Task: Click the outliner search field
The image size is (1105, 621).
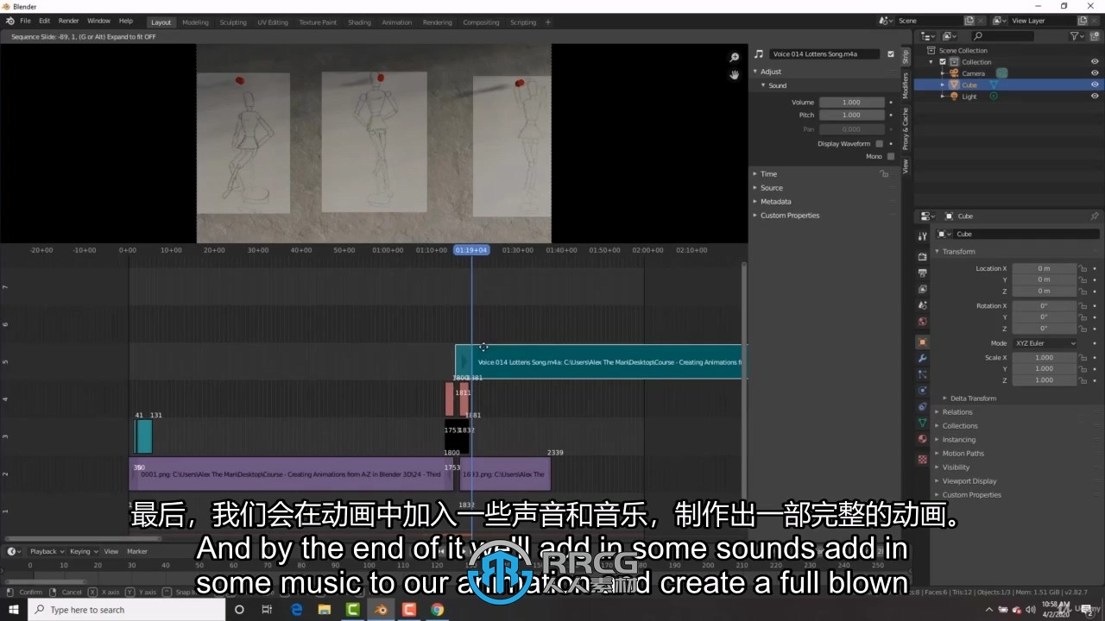Action: pos(1001,36)
